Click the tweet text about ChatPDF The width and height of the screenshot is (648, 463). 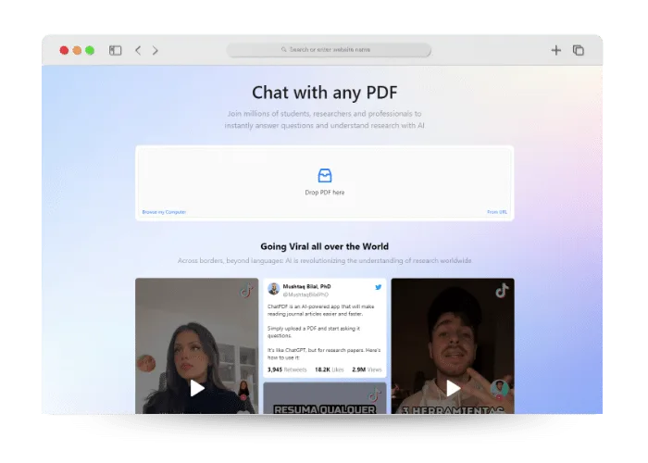tap(324, 332)
